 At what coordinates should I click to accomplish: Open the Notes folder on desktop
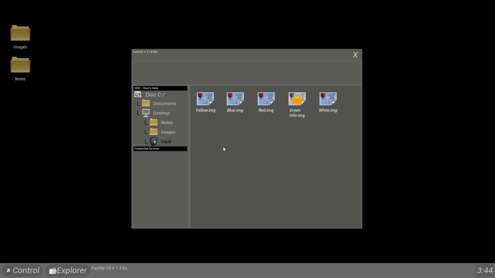(x=20, y=66)
